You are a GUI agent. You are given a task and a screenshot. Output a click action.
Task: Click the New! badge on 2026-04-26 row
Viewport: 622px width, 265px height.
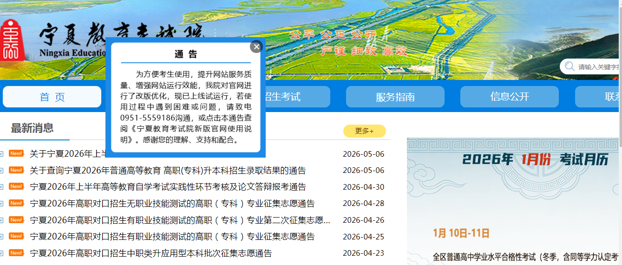[x=16, y=220]
